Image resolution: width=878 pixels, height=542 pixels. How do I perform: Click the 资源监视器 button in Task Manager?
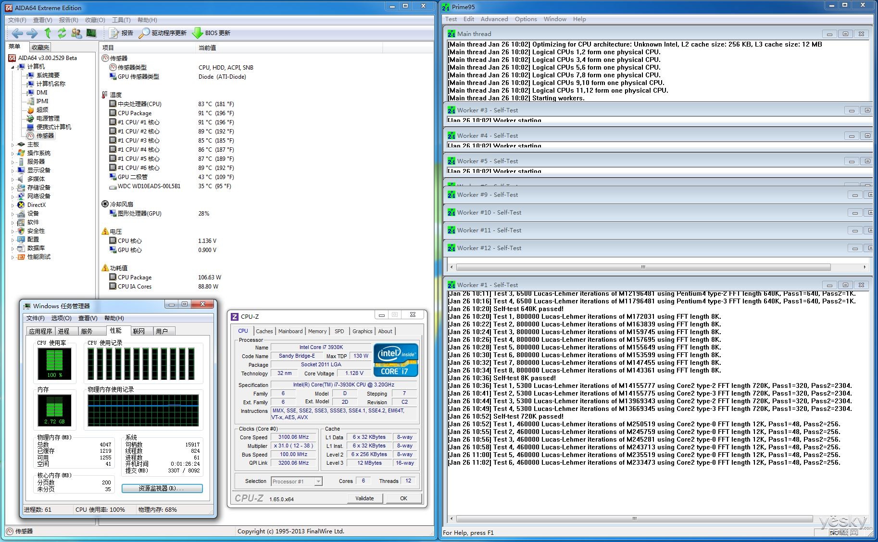162,488
